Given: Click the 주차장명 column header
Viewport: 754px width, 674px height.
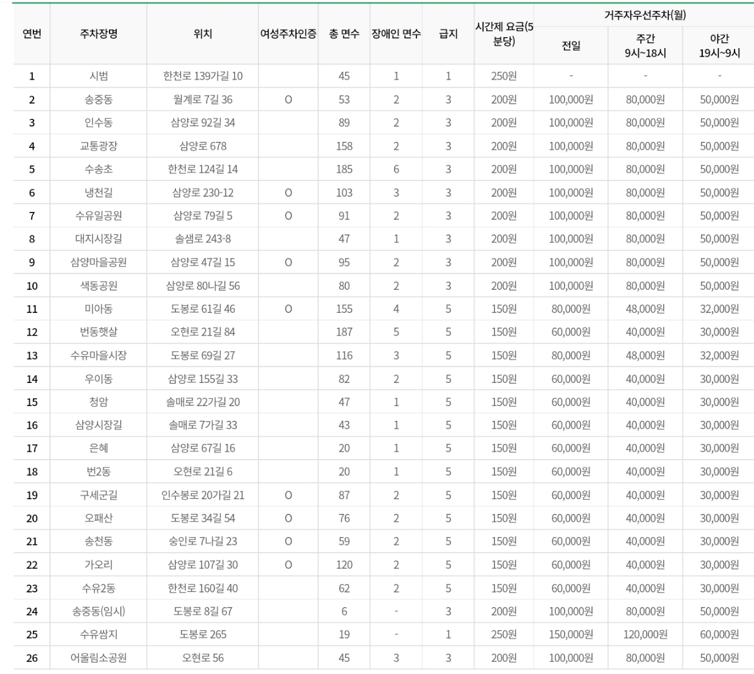Looking at the screenshot, I should tap(98, 34).
